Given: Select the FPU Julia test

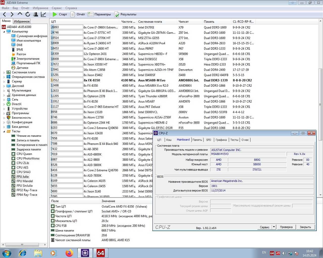Looking at the screenshot, I should click(22, 177).
